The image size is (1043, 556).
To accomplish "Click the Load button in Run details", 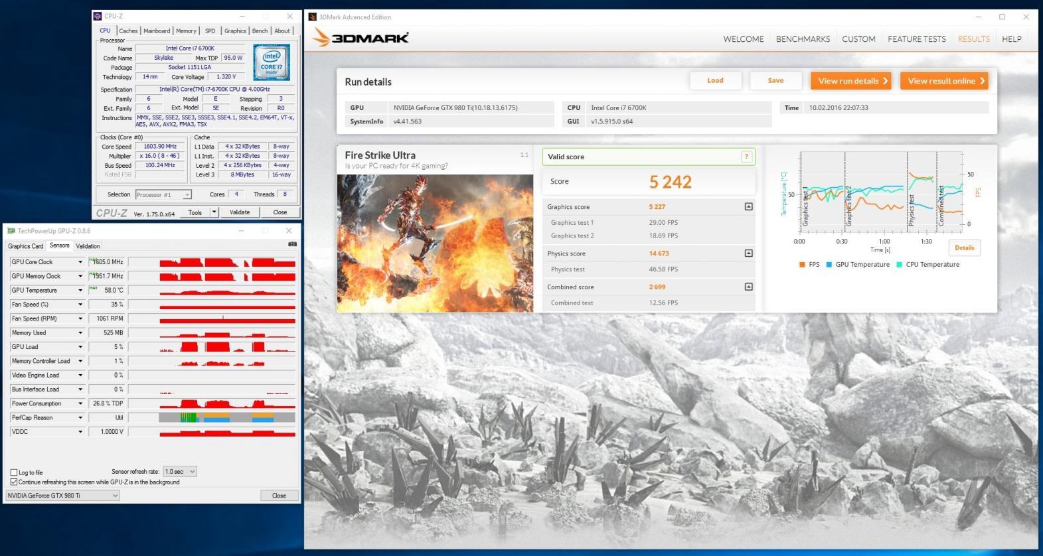I will 715,80.
